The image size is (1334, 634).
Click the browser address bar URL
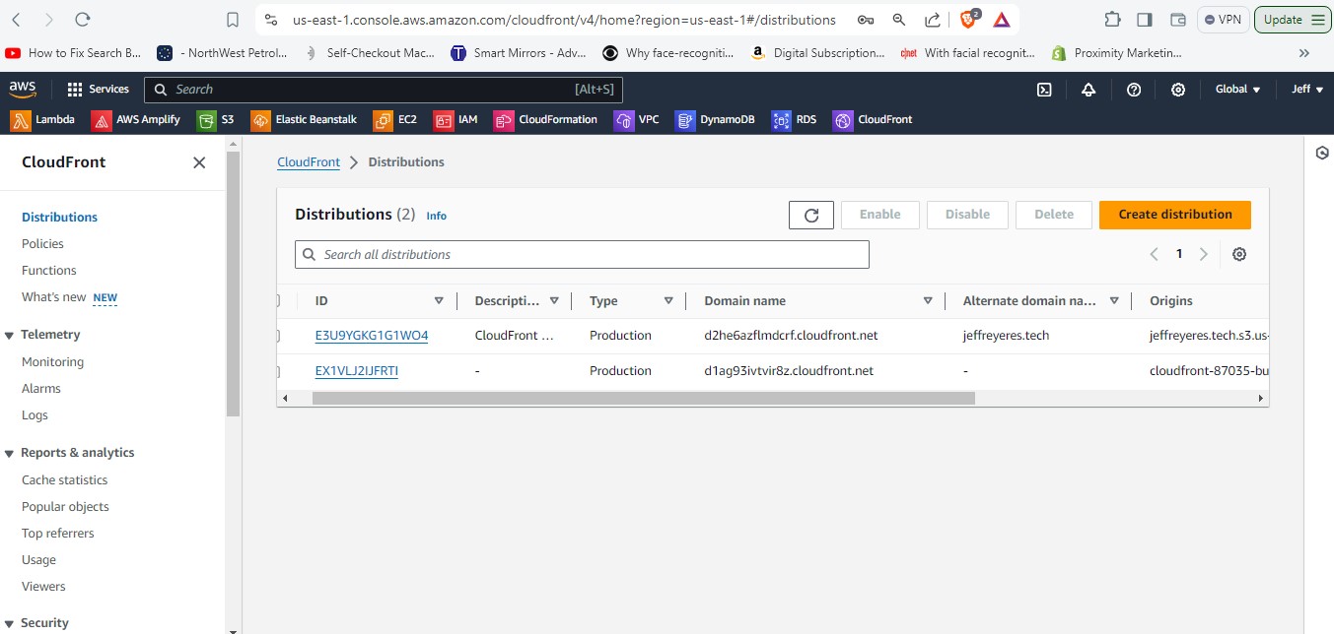click(x=564, y=20)
